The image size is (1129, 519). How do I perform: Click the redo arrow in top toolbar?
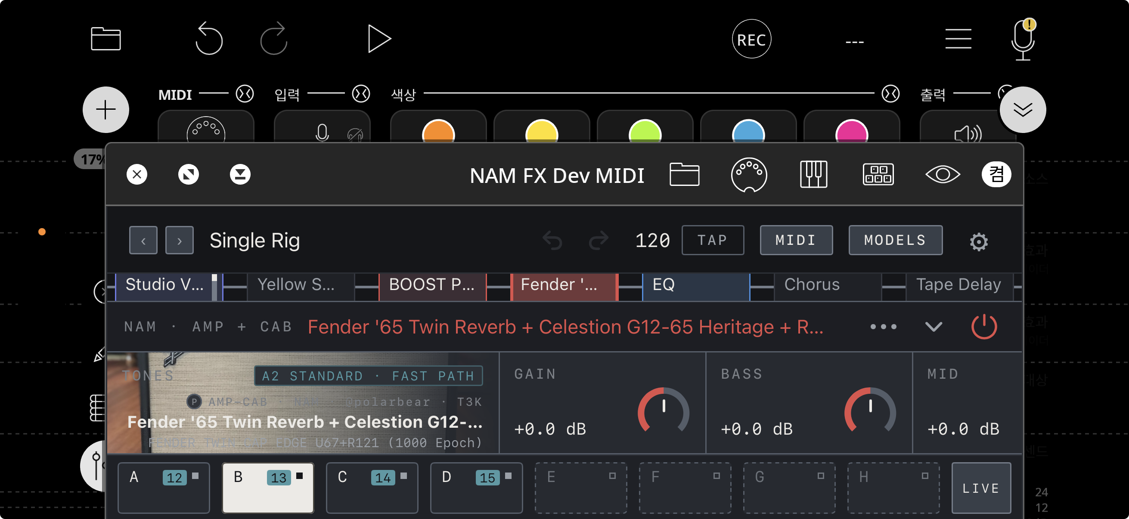coord(274,39)
